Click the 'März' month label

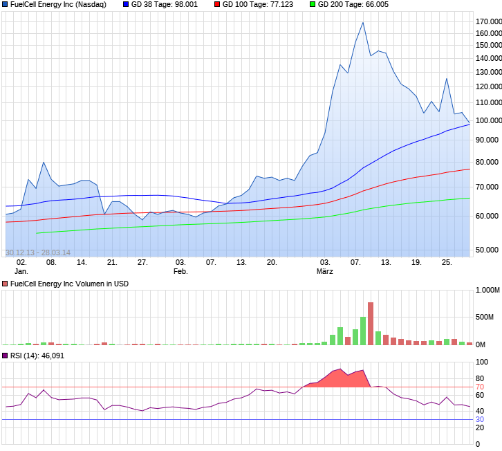324,271
